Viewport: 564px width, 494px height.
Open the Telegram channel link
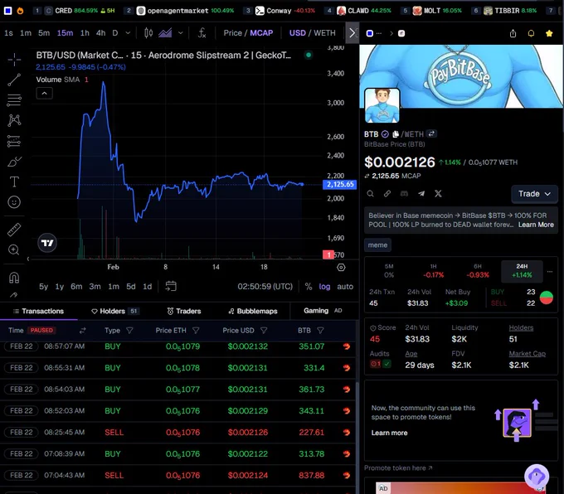click(421, 194)
